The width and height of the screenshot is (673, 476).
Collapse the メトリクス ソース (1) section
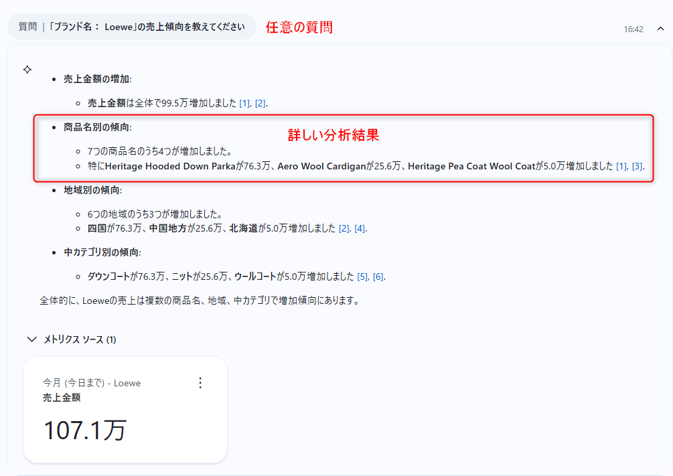(31, 339)
